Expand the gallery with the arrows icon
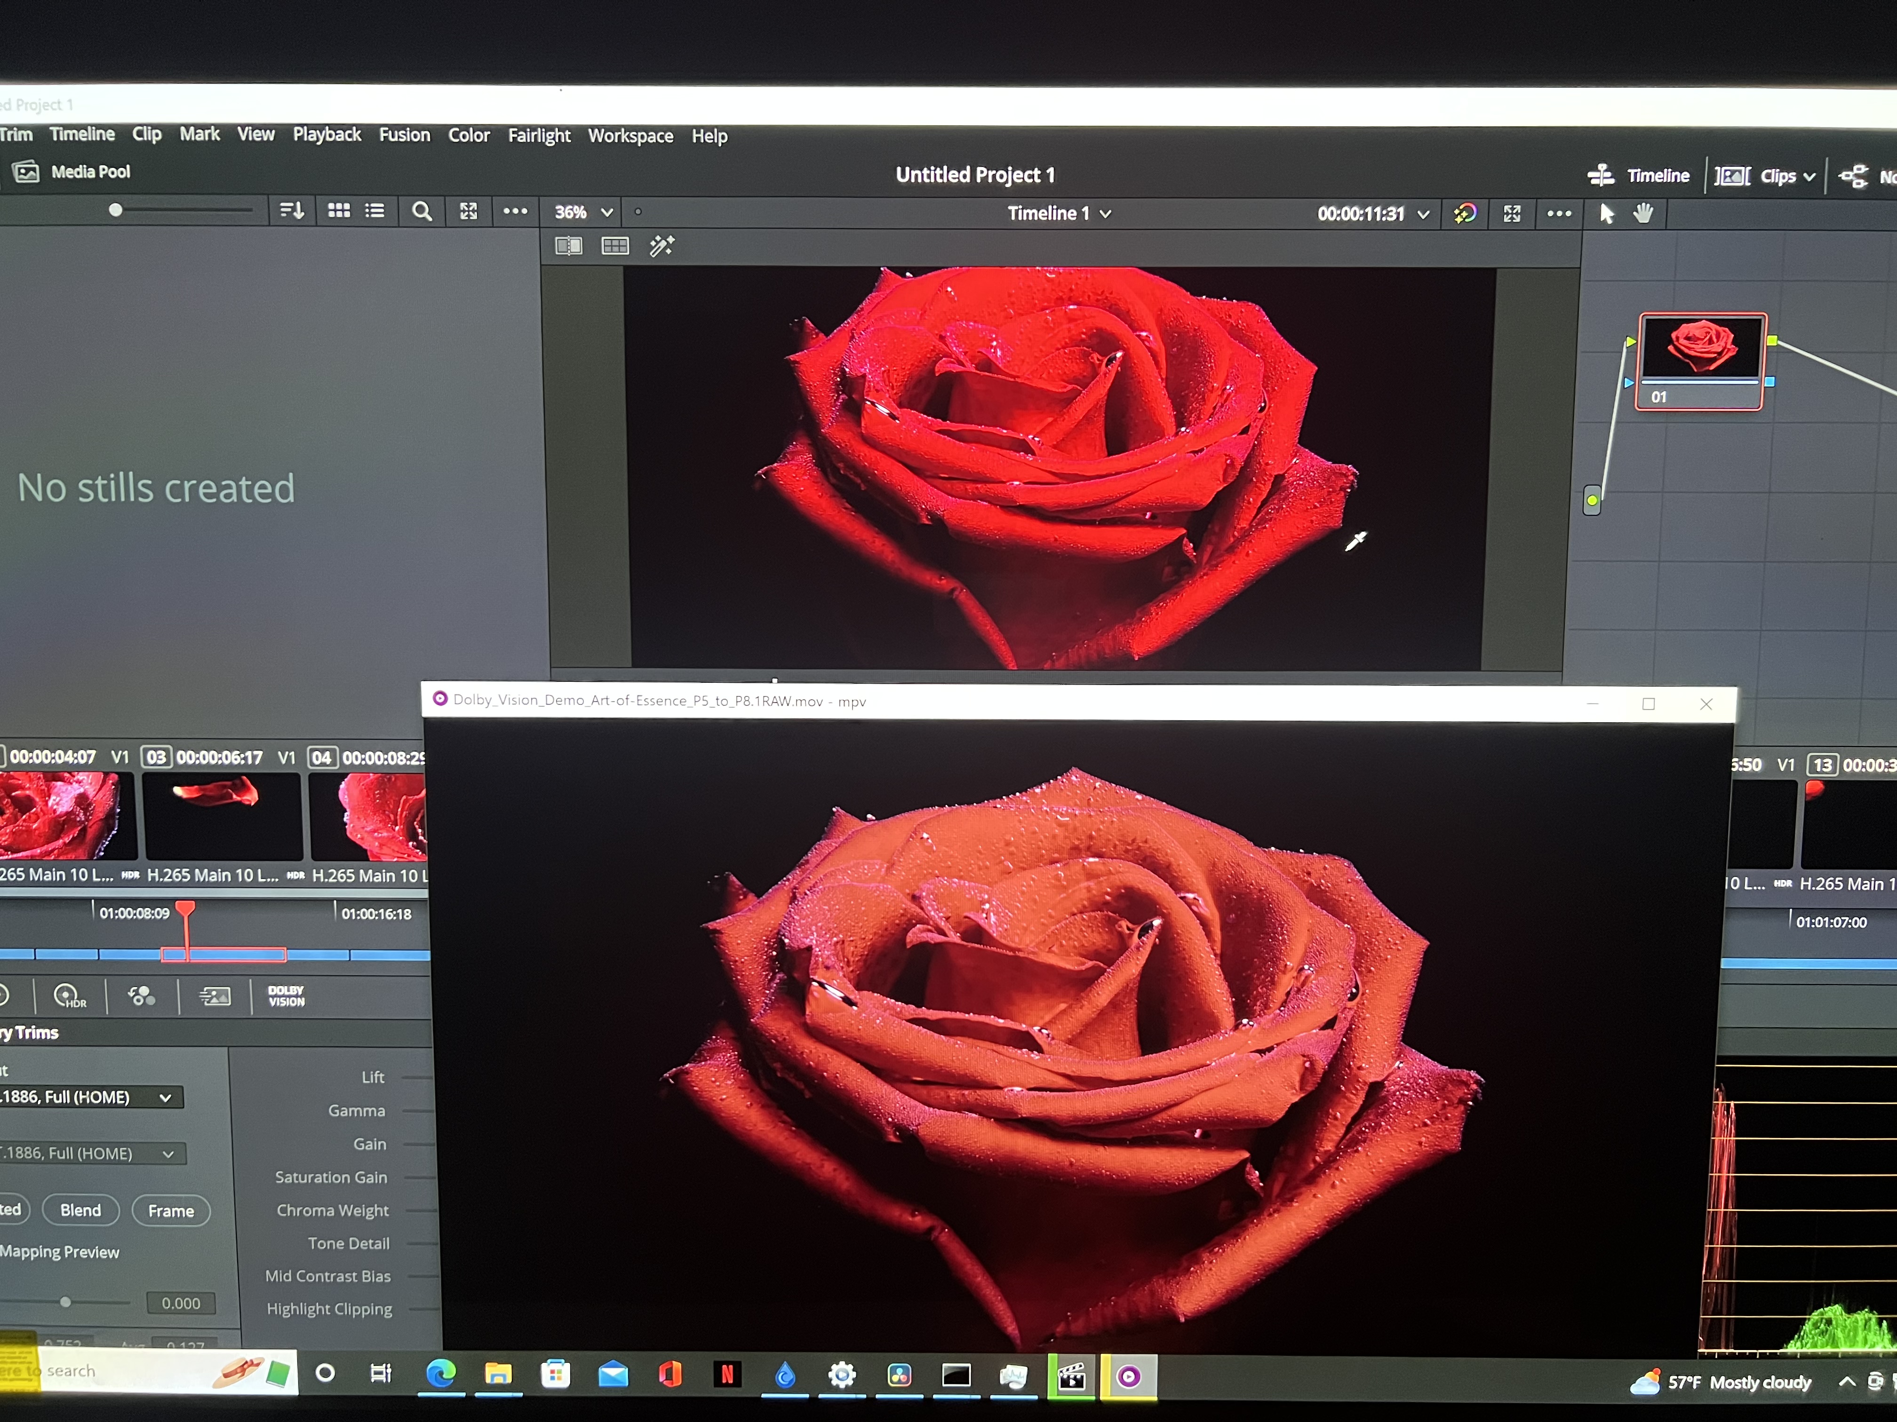The width and height of the screenshot is (1897, 1422). click(x=468, y=211)
